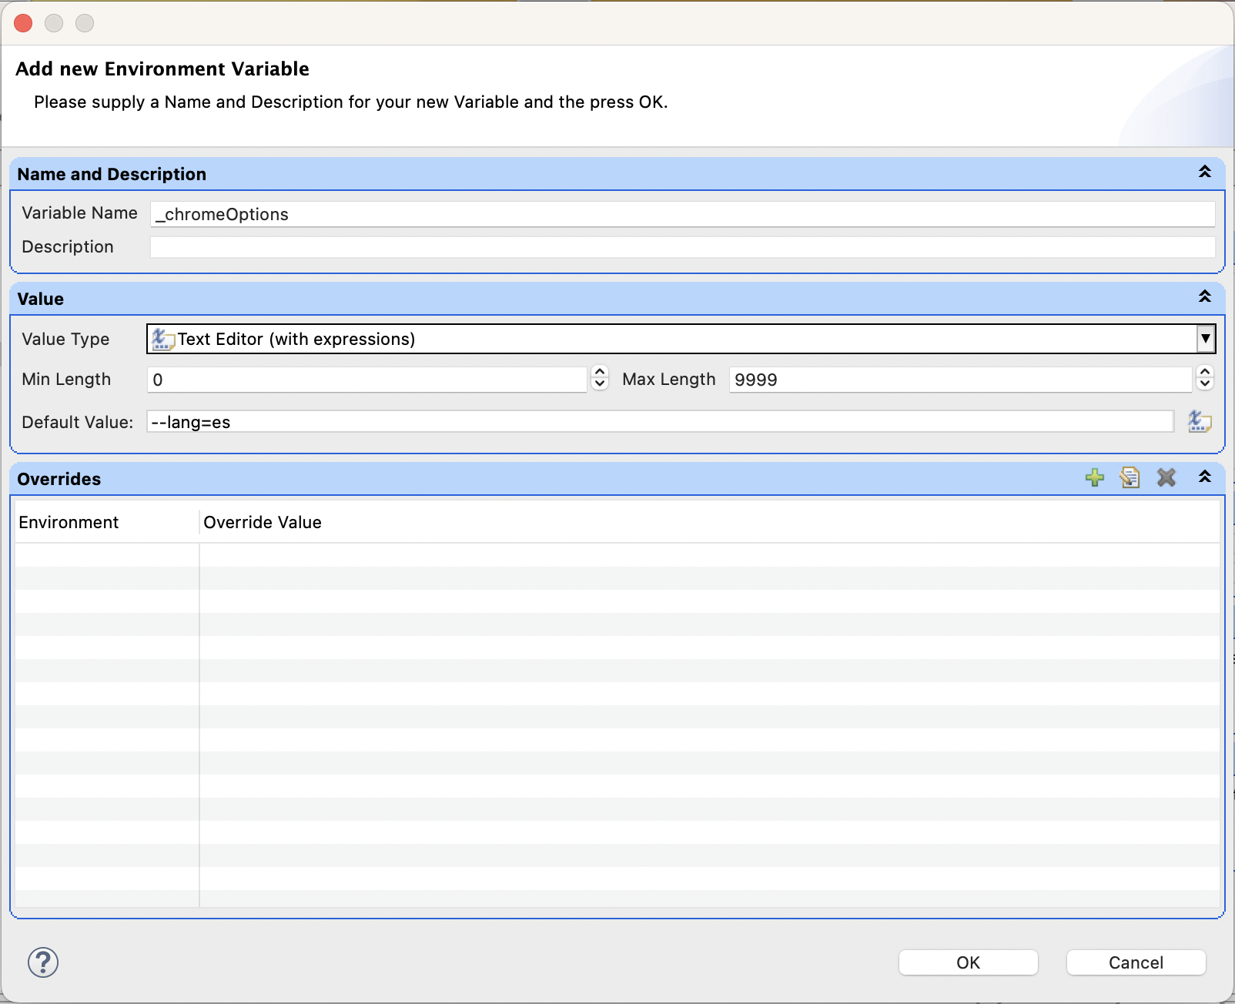
Task: Decrease the Max Length stepper
Action: (x=1205, y=384)
